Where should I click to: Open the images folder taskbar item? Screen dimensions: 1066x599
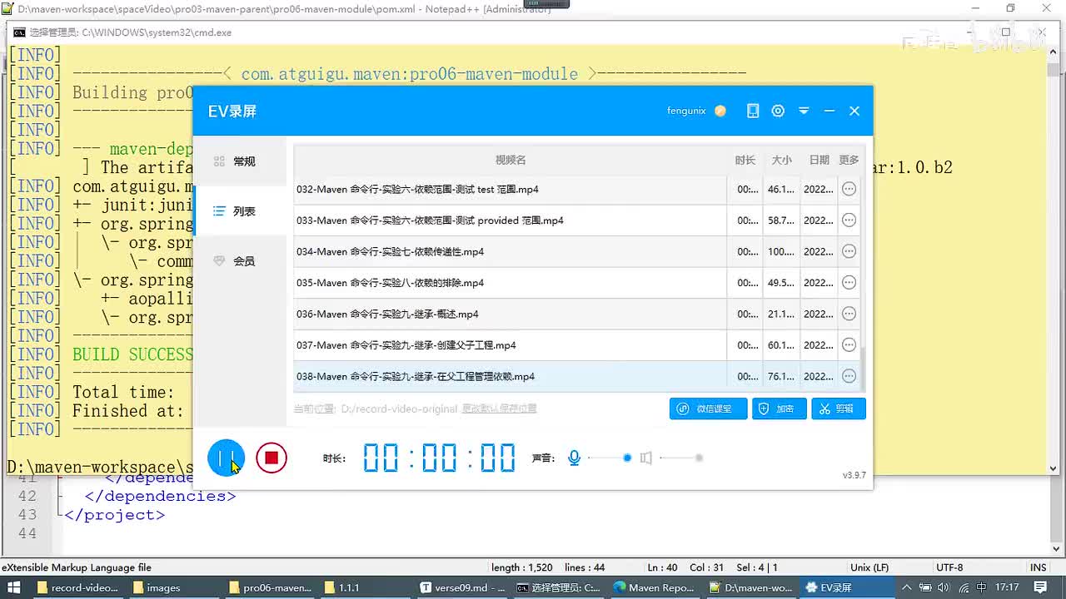(x=173, y=587)
